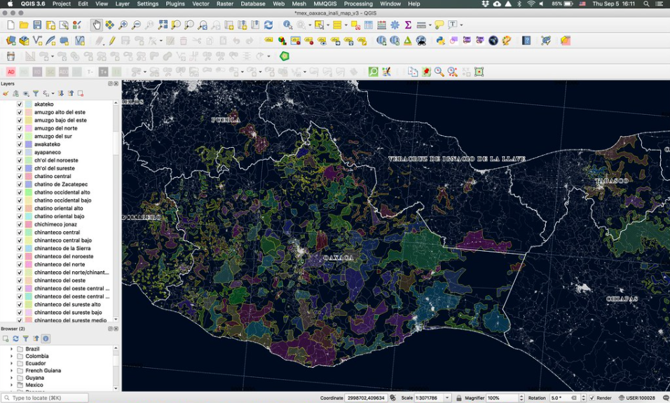The width and height of the screenshot is (670, 403).
Task: Click the chinanteco de la Sierra color swatch
Action: 29,249
